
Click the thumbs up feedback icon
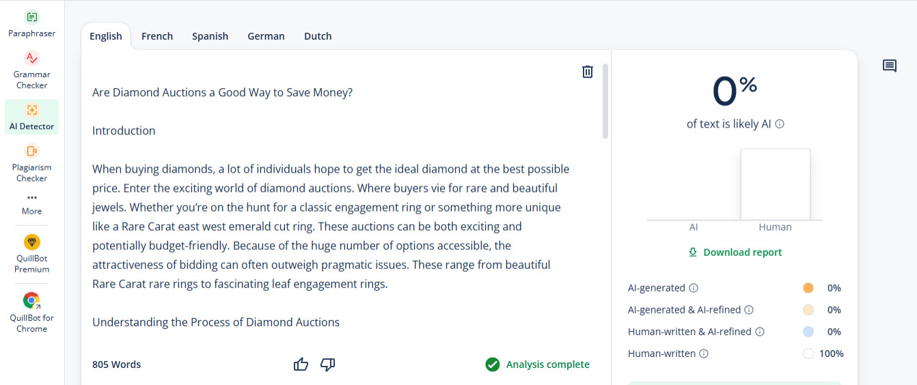pos(301,365)
